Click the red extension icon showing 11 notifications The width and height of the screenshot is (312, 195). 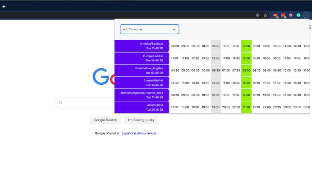282,15
